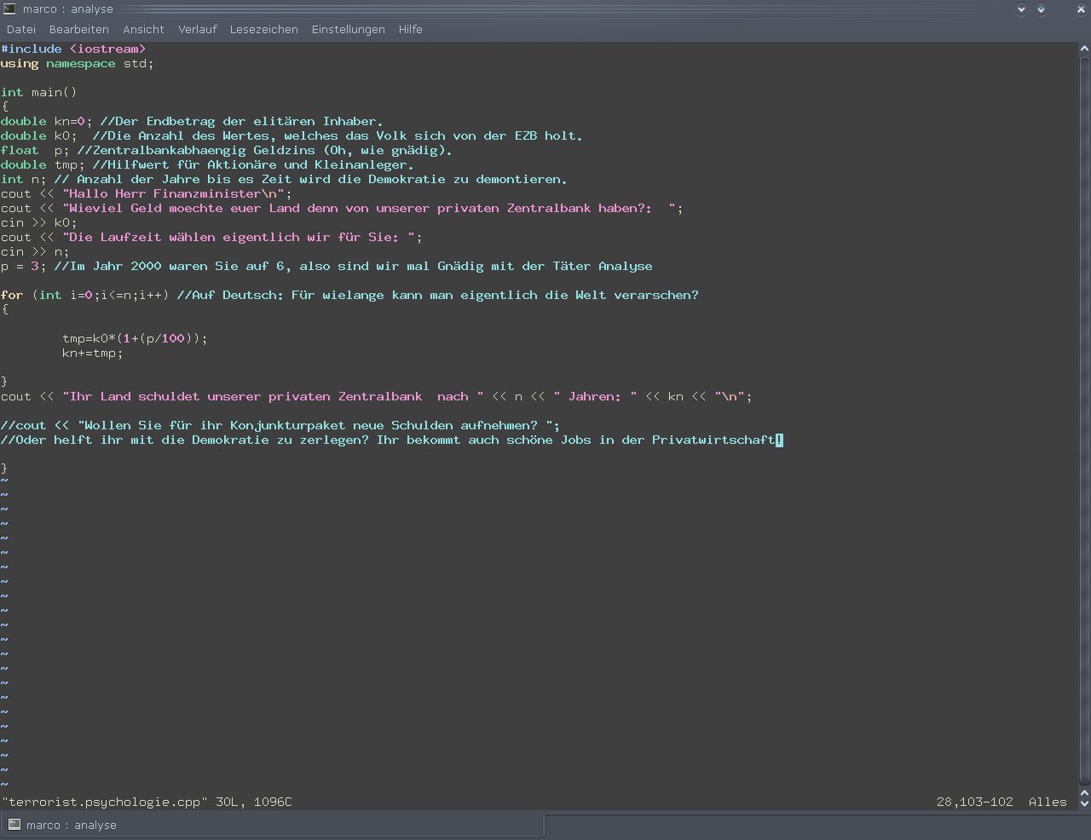Open the Lesezeichen menu

tap(264, 29)
